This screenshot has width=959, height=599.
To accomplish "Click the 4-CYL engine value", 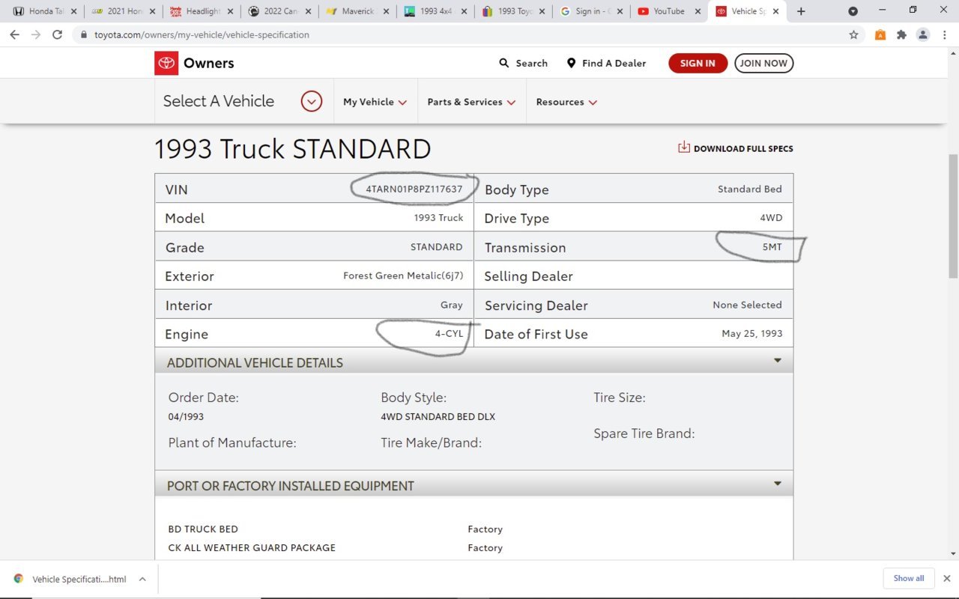I will [450, 334].
